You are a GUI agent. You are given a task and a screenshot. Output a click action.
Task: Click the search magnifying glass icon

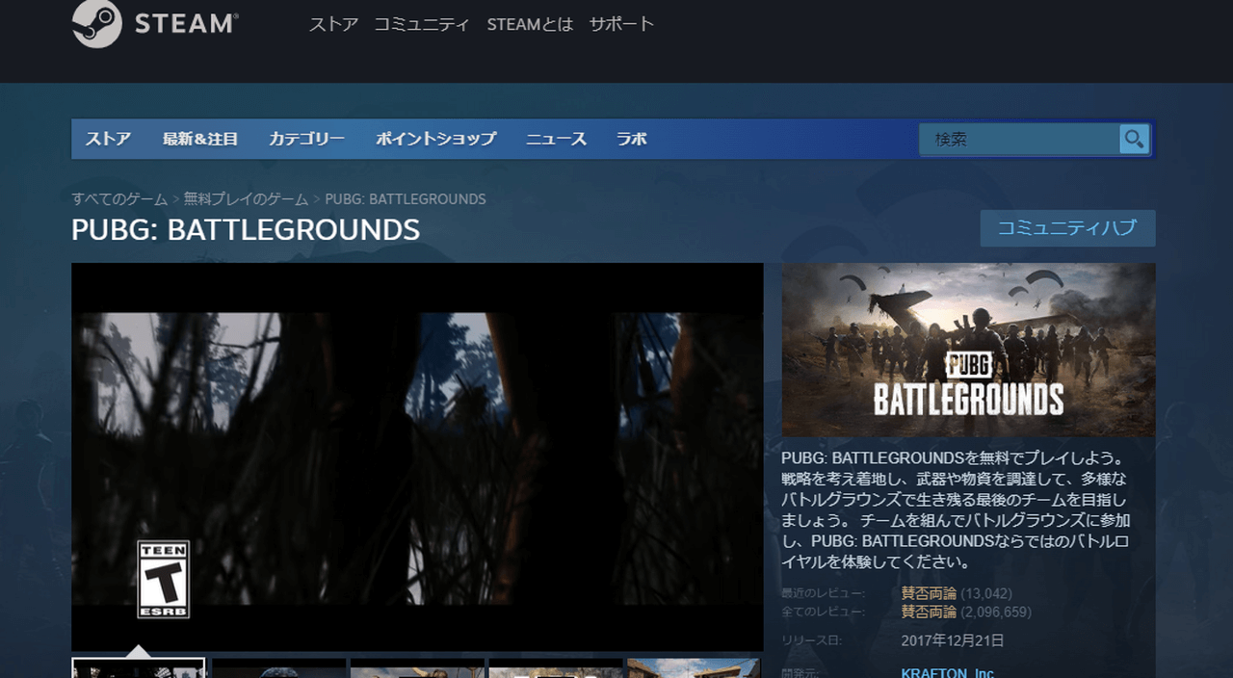click(1134, 139)
